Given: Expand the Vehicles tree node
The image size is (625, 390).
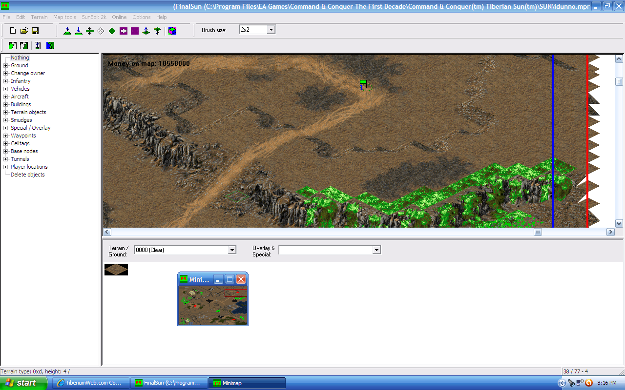Looking at the screenshot, I should (6, 89).
